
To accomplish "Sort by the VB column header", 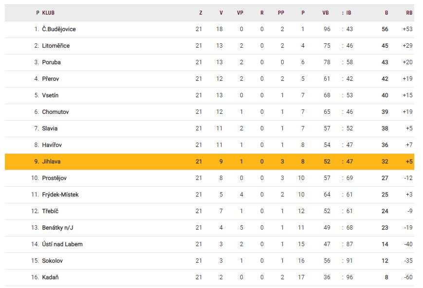I will pos(326,13).
